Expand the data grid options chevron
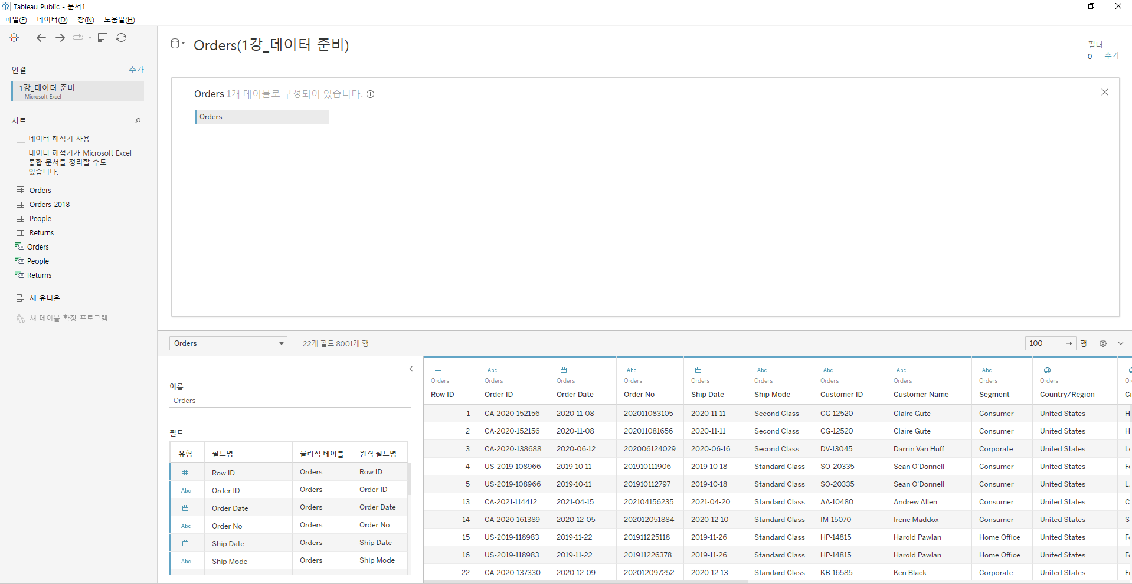 point(1121,343)
